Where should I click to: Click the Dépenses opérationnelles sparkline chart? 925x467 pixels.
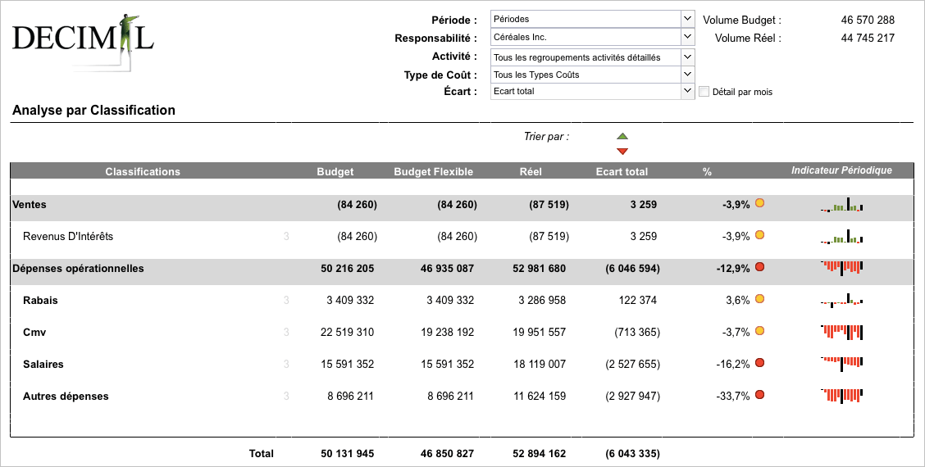842,268
